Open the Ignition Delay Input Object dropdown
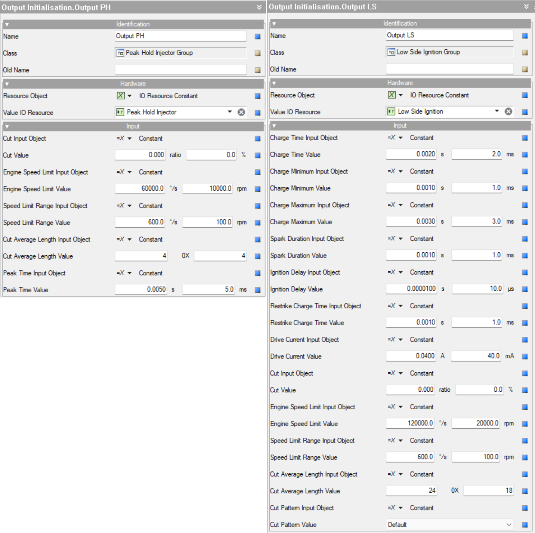The height and width of the screenshot is (533, 535). point(401,272)
